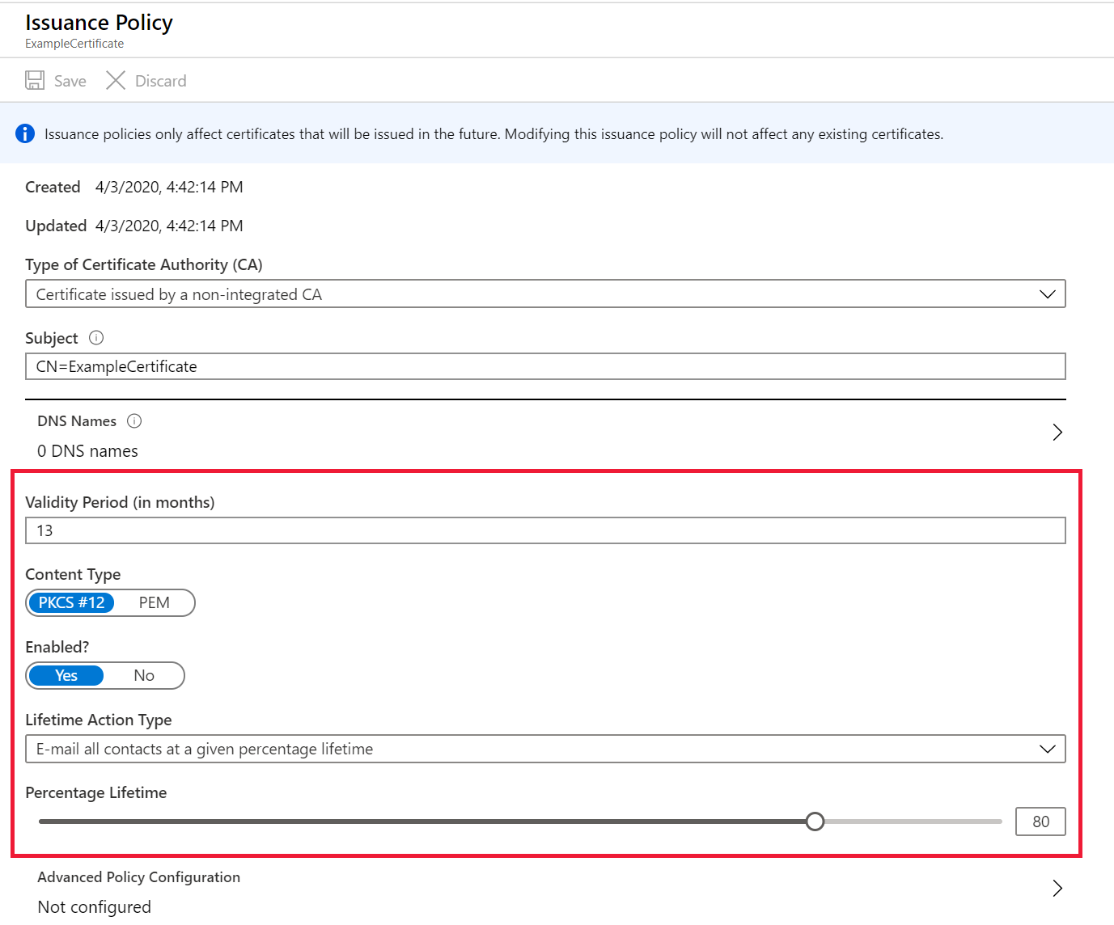
Task: Set Enabled to No
Action: tap(143, 675)
